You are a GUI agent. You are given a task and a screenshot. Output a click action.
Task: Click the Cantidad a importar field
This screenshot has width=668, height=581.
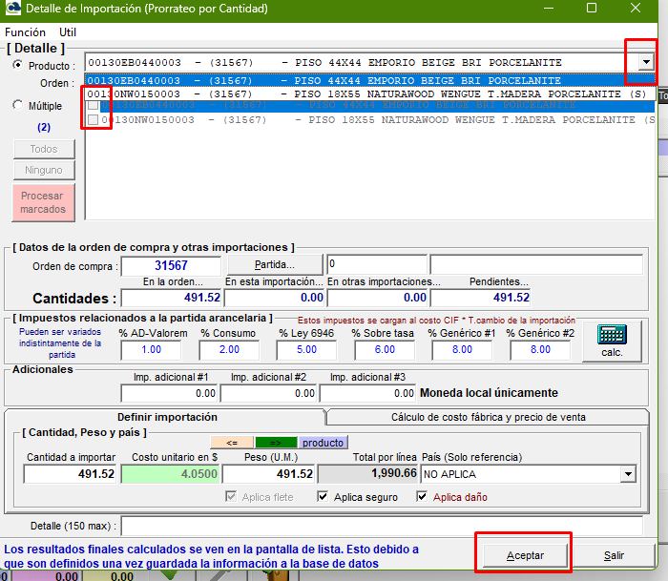click(x=71, y=473)
